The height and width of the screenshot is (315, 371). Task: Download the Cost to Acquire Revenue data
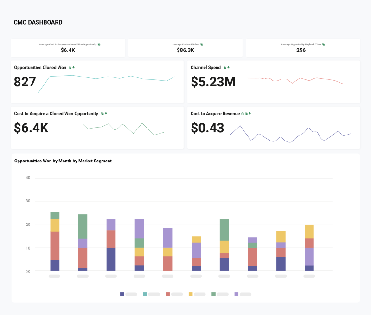249,113
